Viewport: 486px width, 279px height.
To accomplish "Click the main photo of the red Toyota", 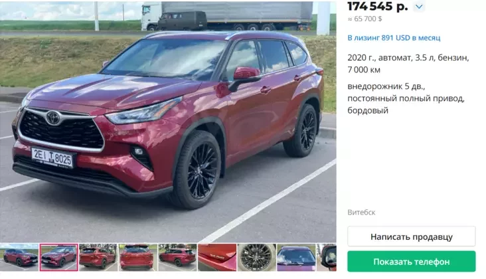I will coord(168,122).
